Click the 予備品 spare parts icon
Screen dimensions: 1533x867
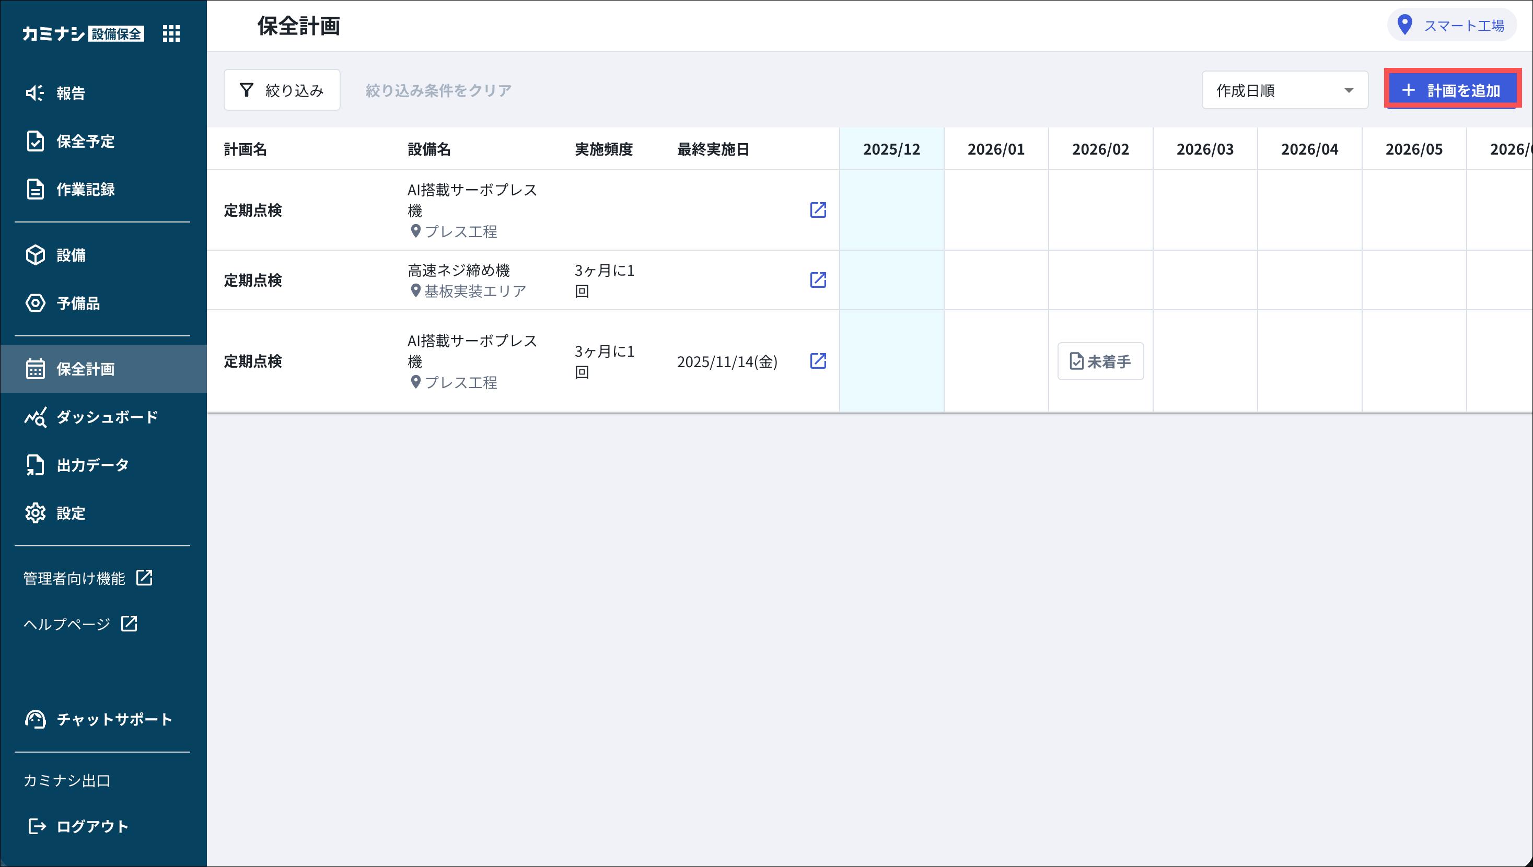35,303
